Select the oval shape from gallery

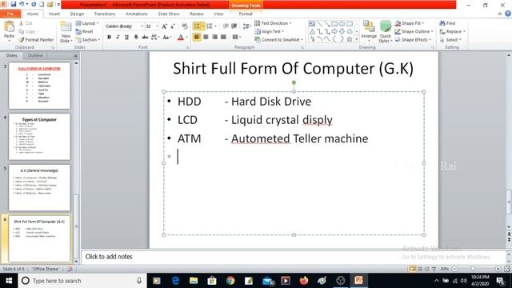pyautogui.click(x=342, y=24)
